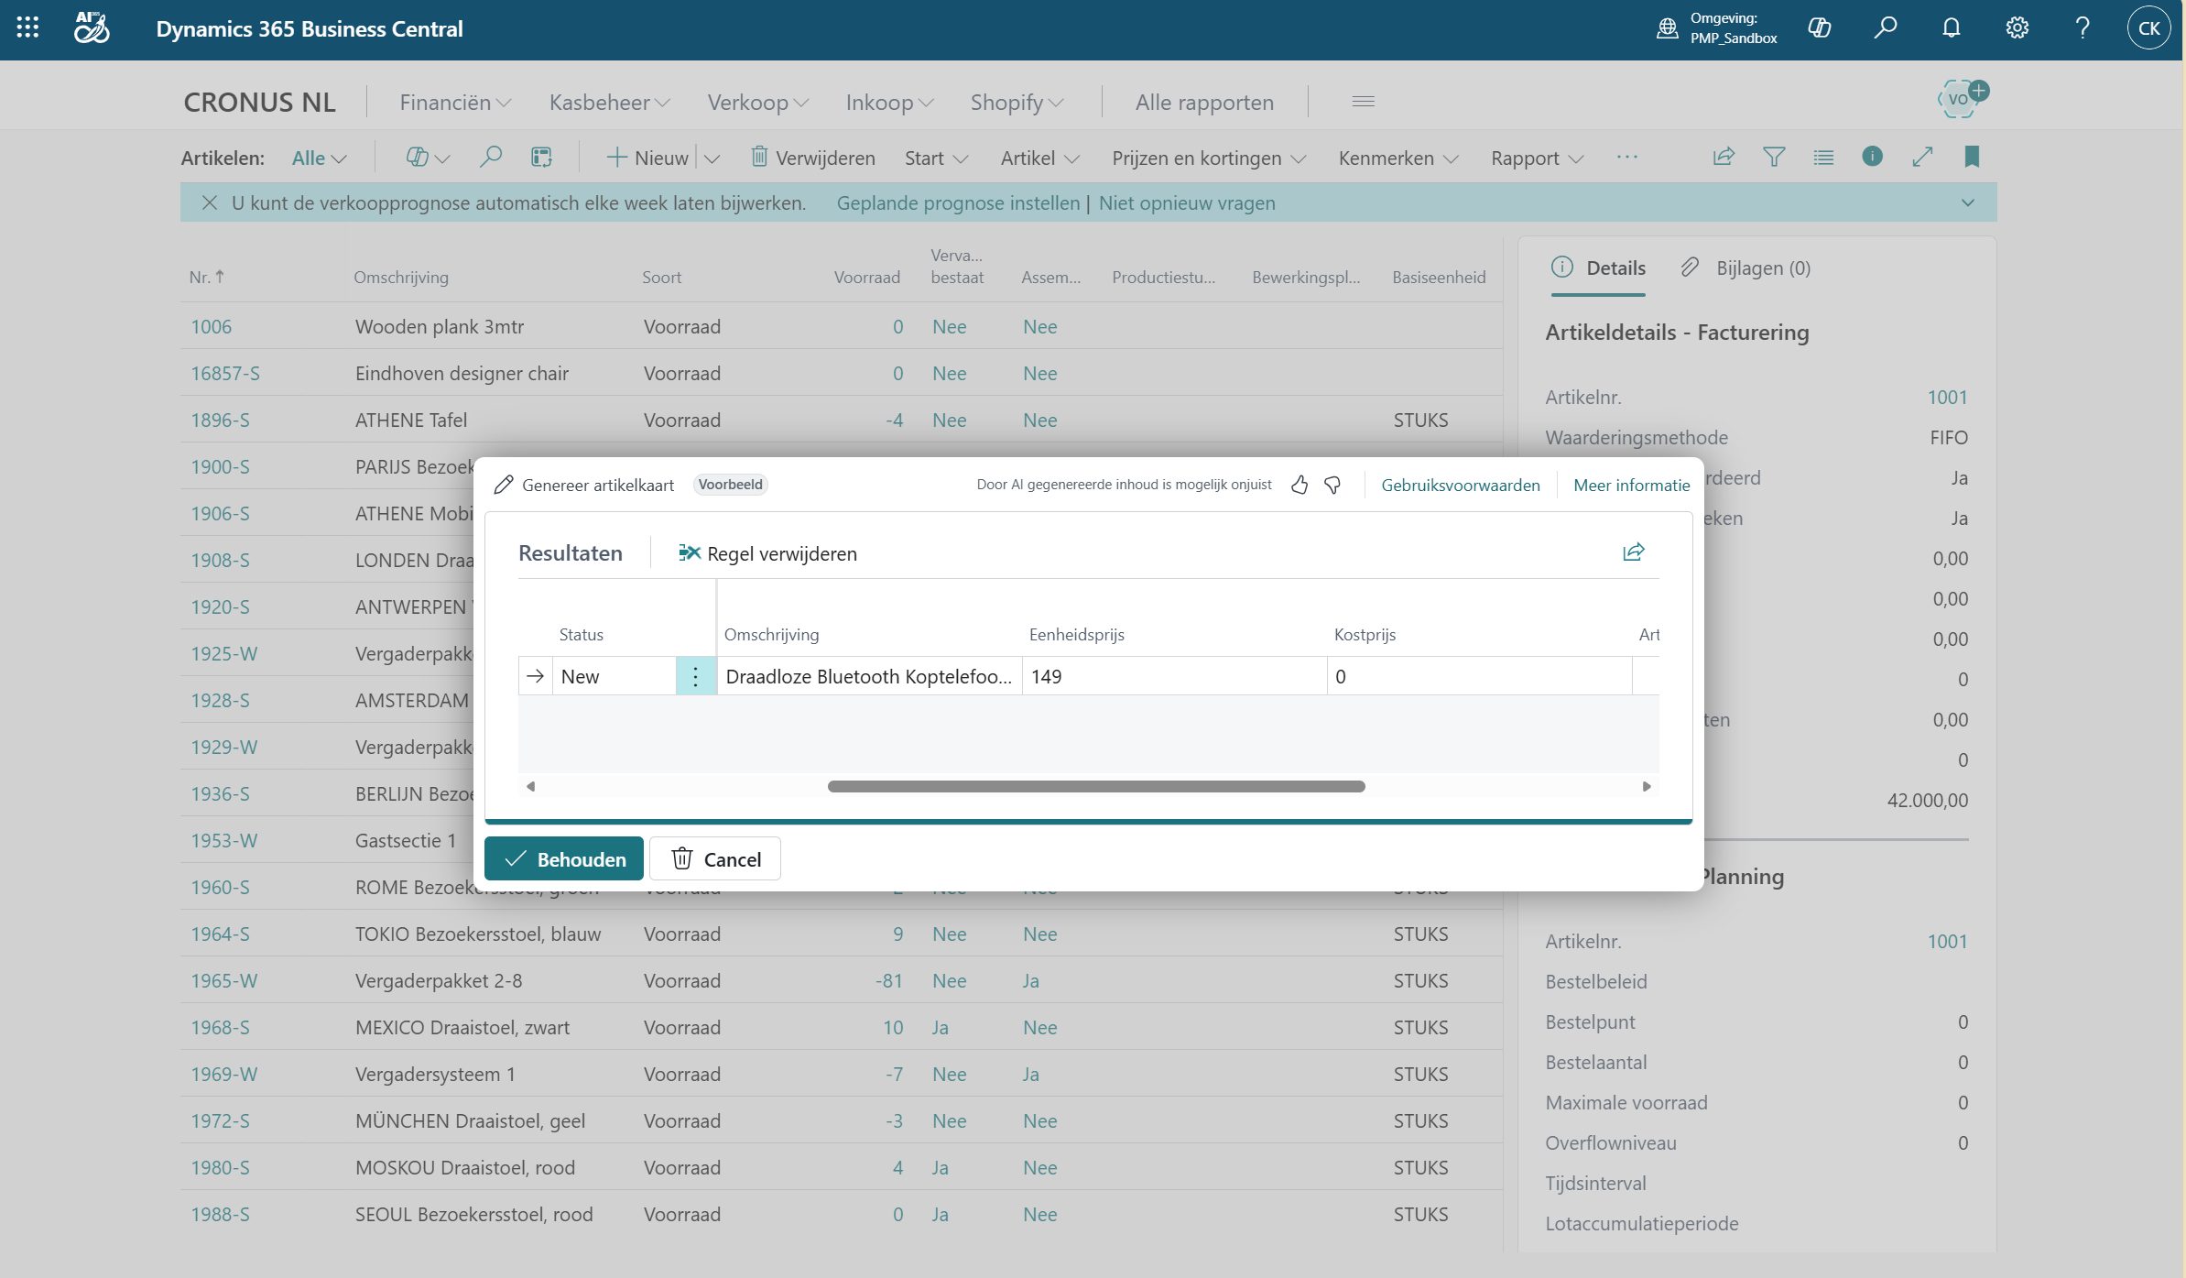
Task: Toggle the info factbox pane icon
Action: [1872, 157]
